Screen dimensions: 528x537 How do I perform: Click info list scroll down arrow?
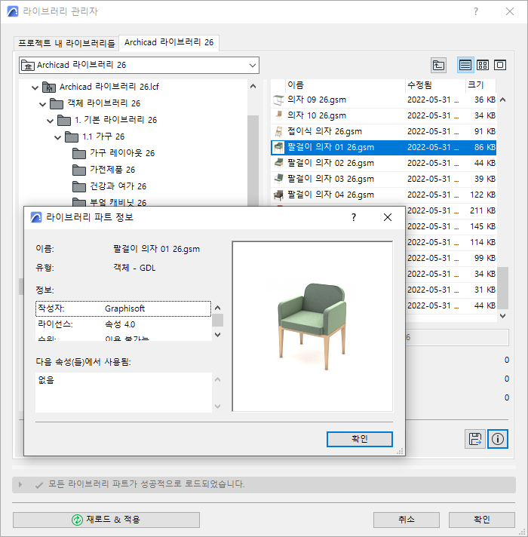(217, 335)
